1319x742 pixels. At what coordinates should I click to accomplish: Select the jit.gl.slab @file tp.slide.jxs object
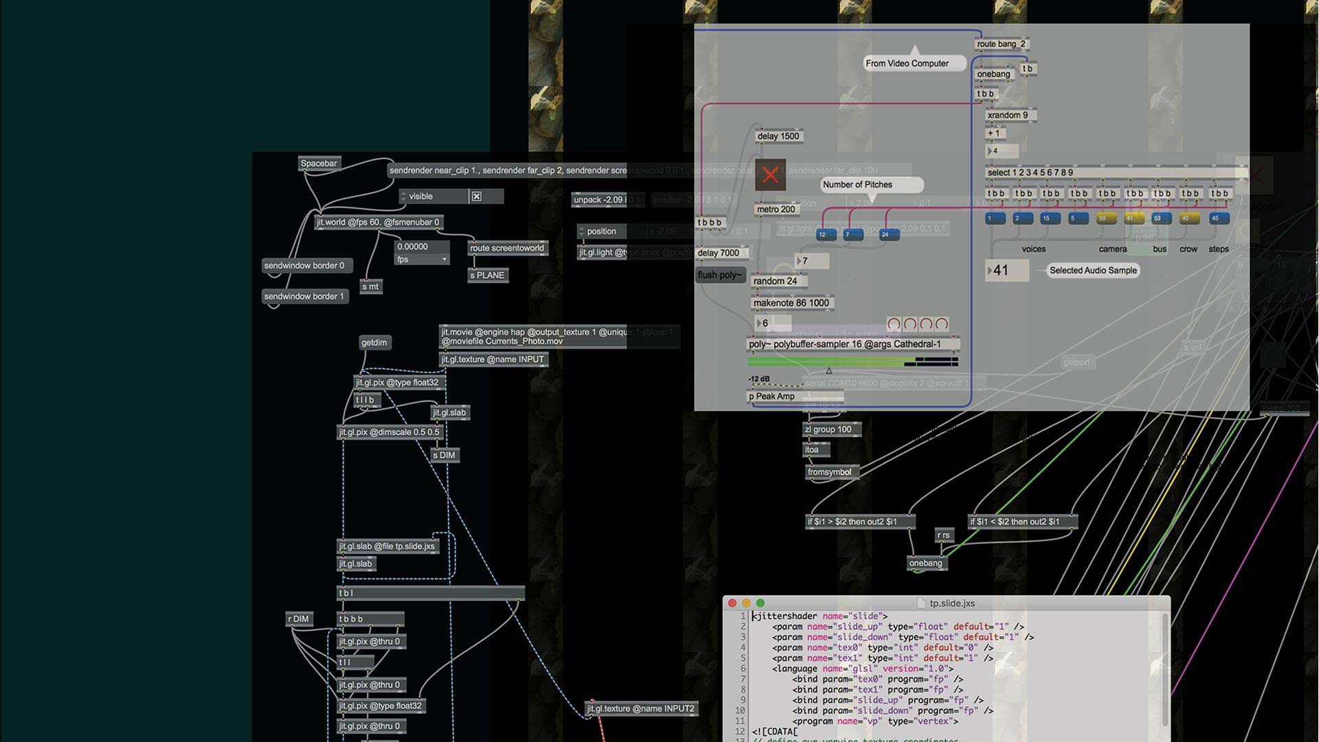point(389,547)
